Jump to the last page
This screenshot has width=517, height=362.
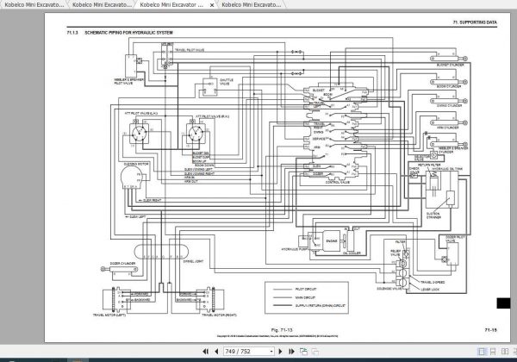[x=291, y=352]
